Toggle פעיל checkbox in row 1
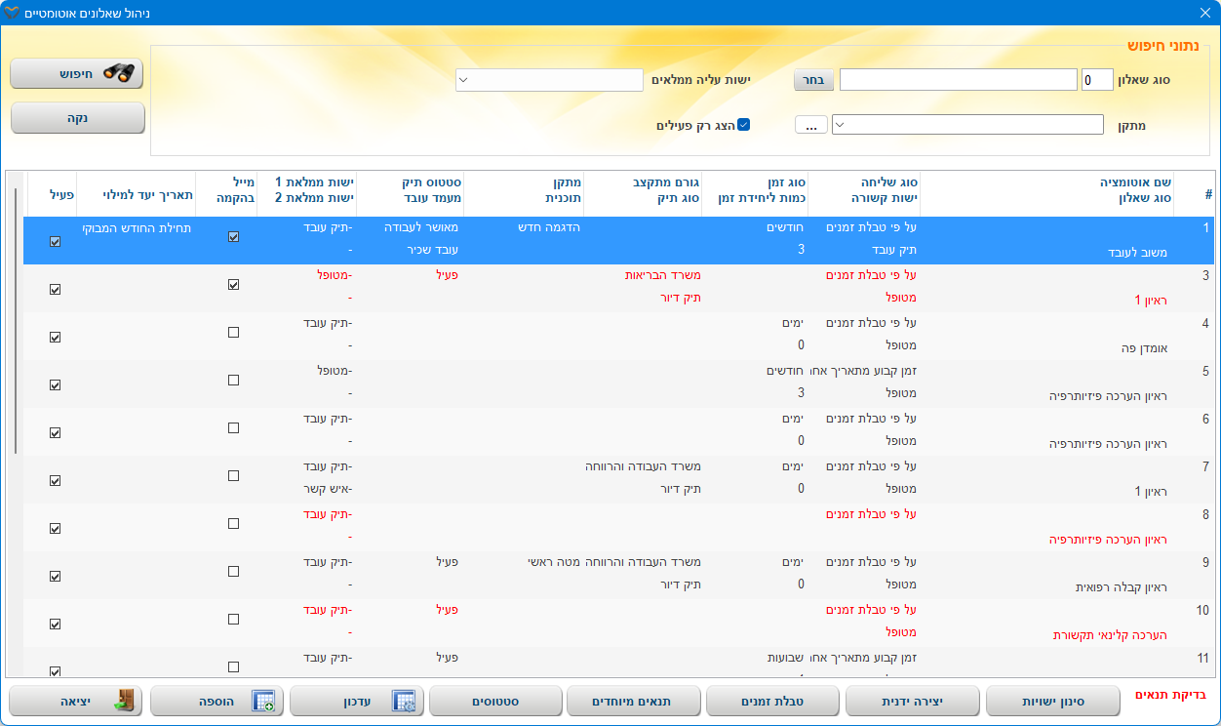Image resolution: width=1221 pixels, height=726 pixels. (x=55, y=241)
